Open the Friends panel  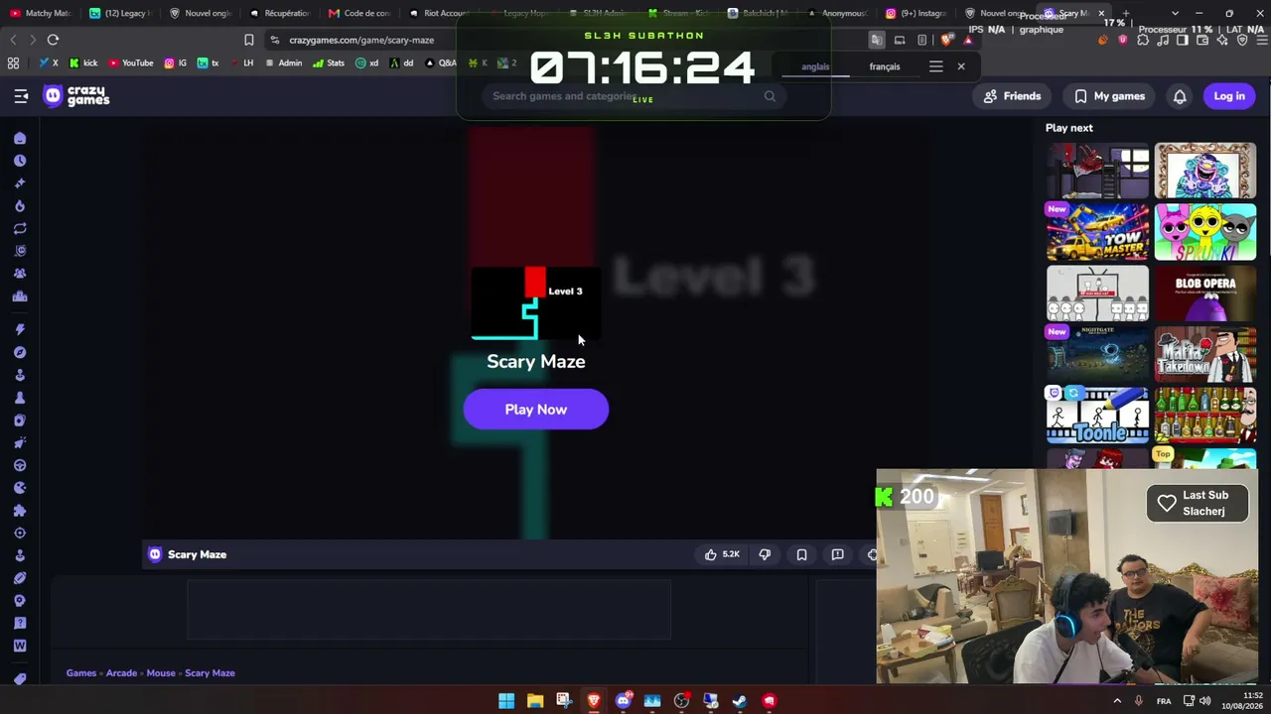(x=1012, y=96)
